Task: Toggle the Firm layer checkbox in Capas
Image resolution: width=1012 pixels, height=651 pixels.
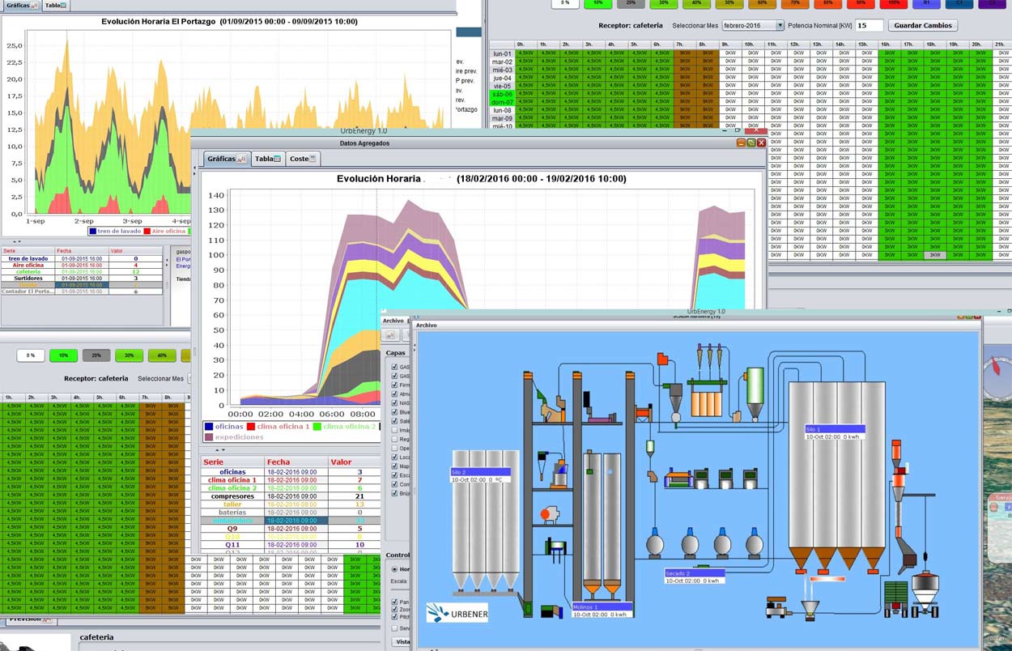Action: click(395, 385)
